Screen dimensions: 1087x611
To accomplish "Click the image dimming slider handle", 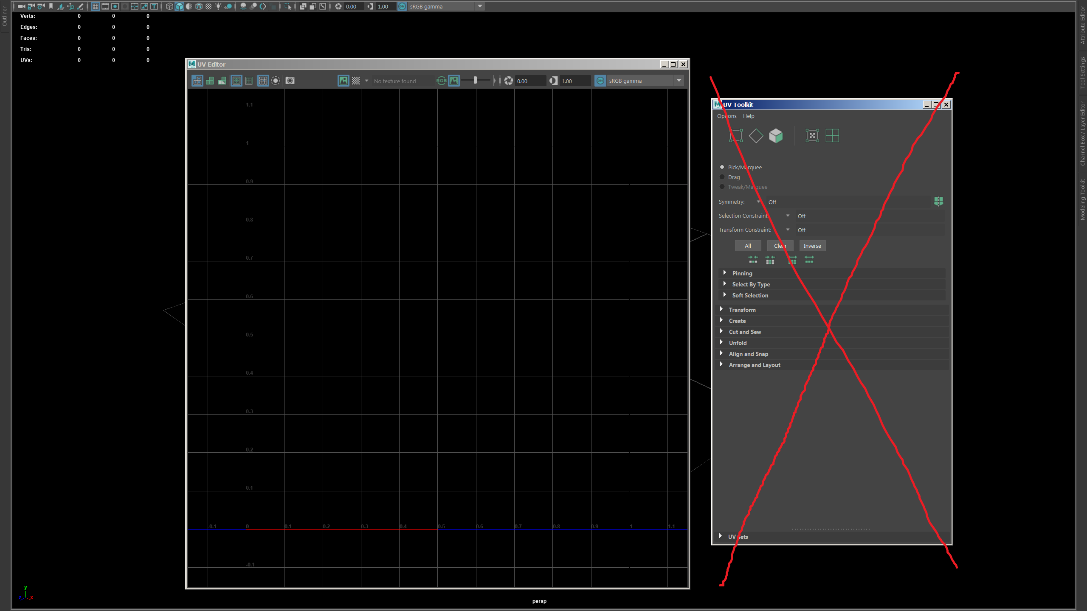I will click(475, 80).
